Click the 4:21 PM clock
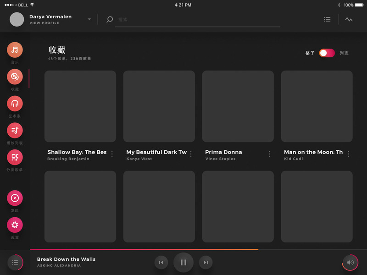Screen dimensions: 367x275 click(183, 5)
